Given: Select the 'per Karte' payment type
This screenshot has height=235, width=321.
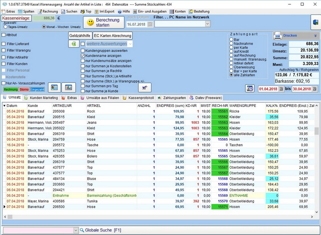Looking at the screenshot, I should (231, 48).
